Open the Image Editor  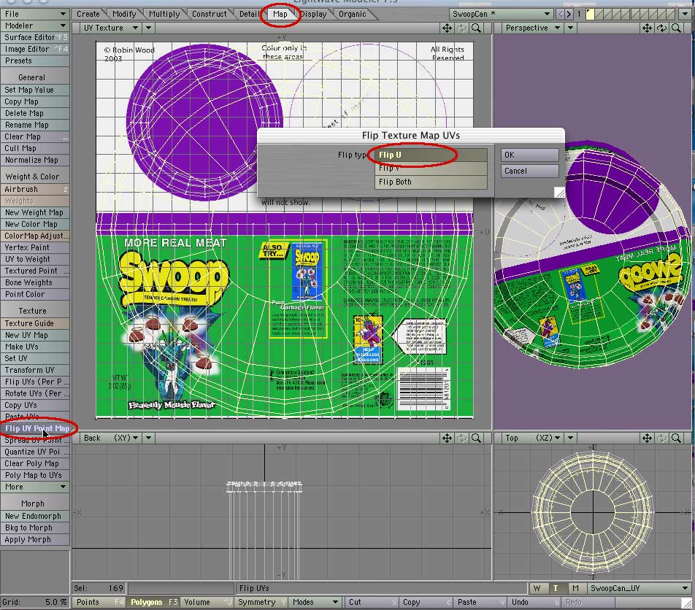click(x=35, y=49)
